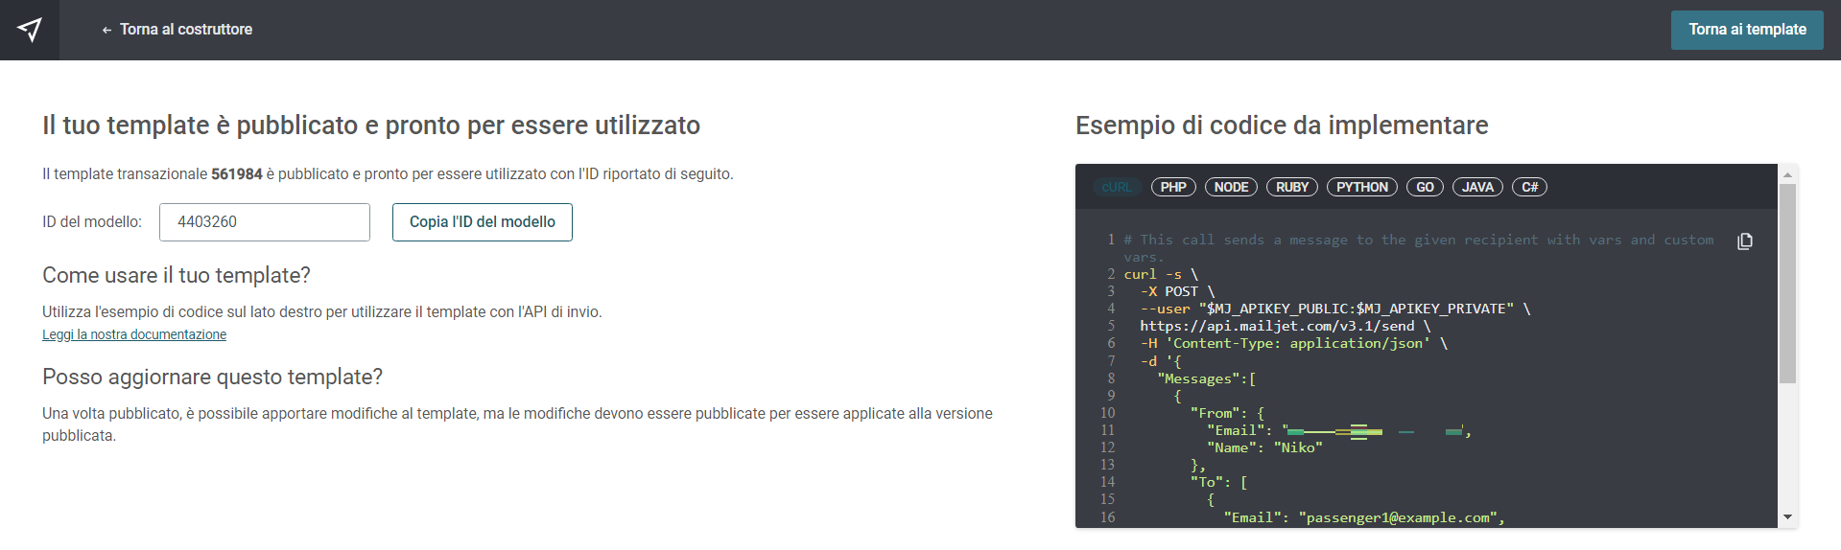Go back via Torna al costruttore

177,30
